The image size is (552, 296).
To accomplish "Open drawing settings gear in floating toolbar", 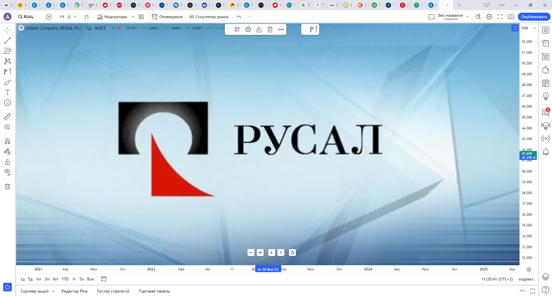I will click(x=248, y=29).
